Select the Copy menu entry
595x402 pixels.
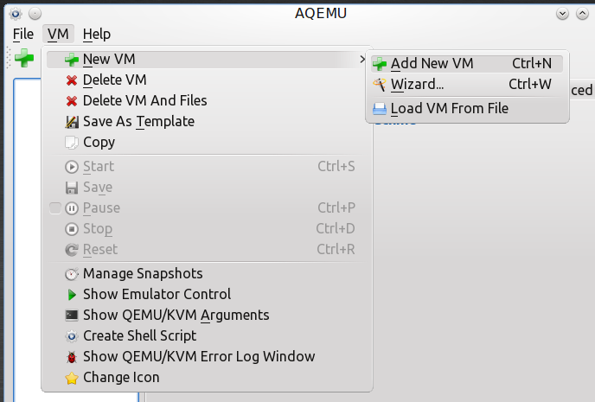207,143
